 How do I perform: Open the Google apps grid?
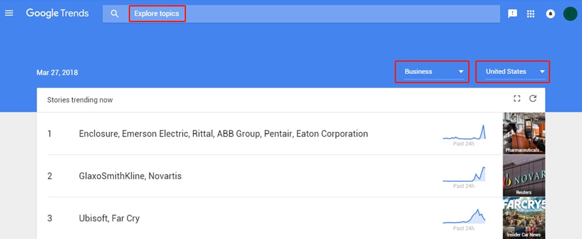click(531, 14)
